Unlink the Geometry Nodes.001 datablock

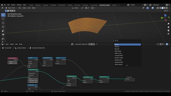[94, 44]
